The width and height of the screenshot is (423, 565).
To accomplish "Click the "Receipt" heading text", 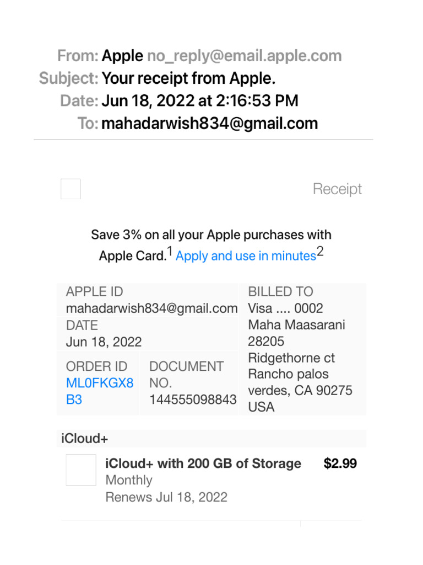I will (337, 189).
